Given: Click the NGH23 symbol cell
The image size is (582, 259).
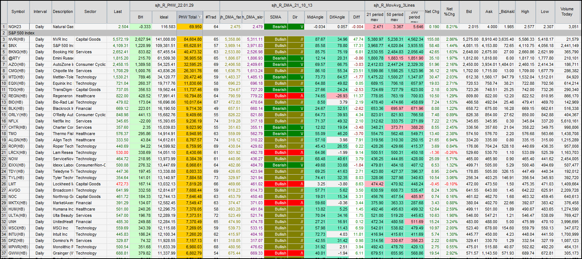Looking at the screenshot, I should [18, 27].
